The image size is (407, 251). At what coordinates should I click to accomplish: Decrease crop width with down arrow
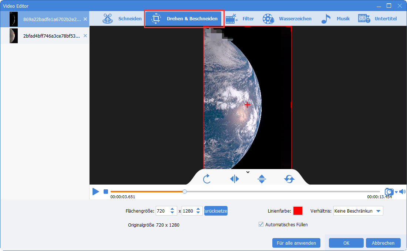pyautogui.click(x=172, y=213)
